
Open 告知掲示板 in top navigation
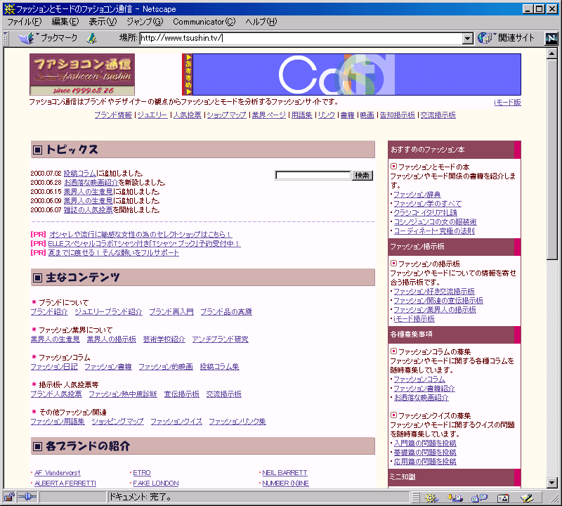pyautogui.click(x=397, y=115)
